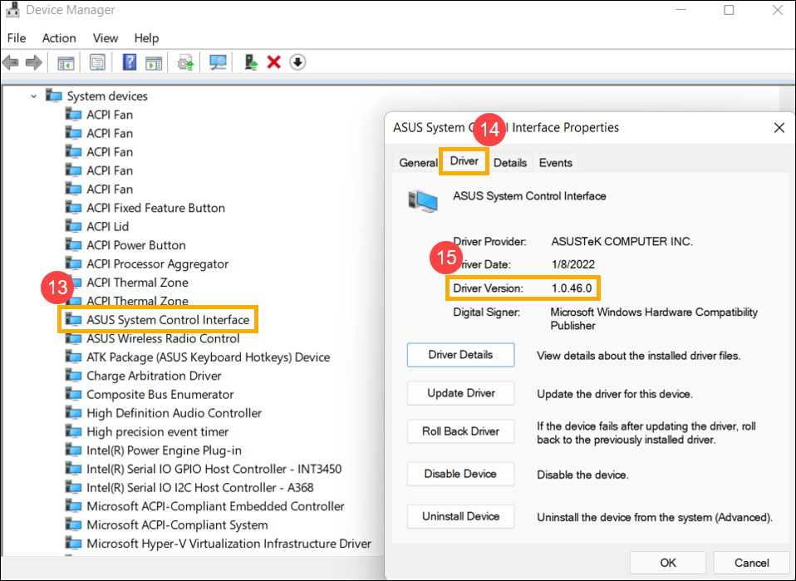Click the ACPI Lid device icon
The image size is (796, 581).
pos(74,226)
